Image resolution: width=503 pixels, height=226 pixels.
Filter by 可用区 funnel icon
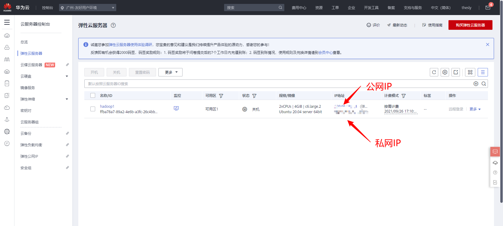pos(221,96)
